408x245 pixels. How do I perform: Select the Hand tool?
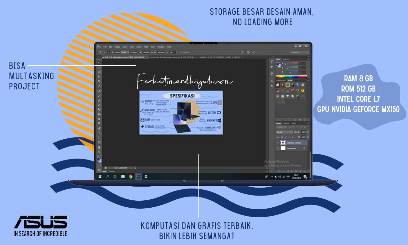point(99,147)
